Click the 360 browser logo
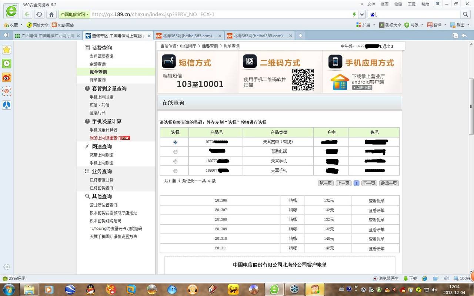The width and height of the screenshot is (474, 296). (x=11, y=11)
